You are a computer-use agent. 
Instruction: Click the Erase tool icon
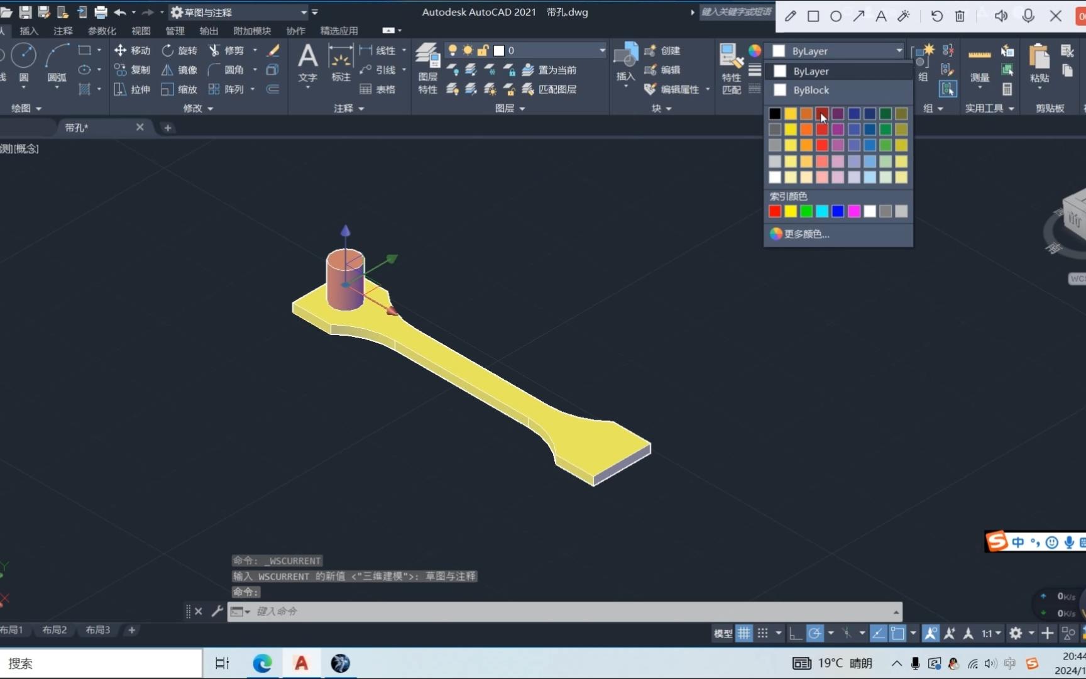273,50
